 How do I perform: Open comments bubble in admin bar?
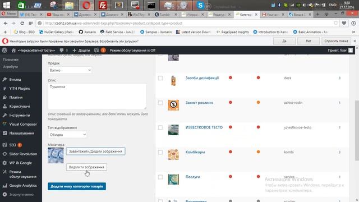point(61,50)
